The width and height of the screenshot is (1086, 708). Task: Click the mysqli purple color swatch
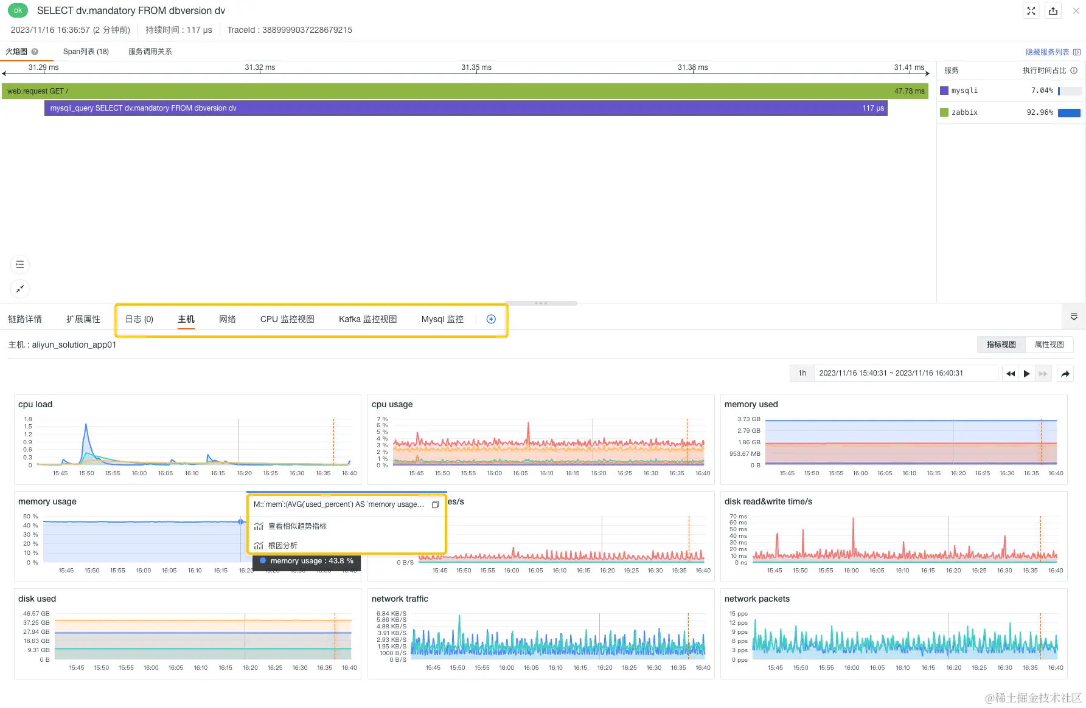click(944, 91)
